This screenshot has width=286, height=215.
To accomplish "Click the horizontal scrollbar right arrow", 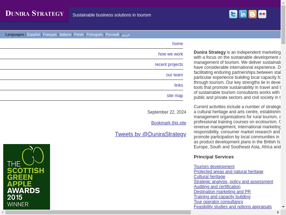I will click(278, 212).
